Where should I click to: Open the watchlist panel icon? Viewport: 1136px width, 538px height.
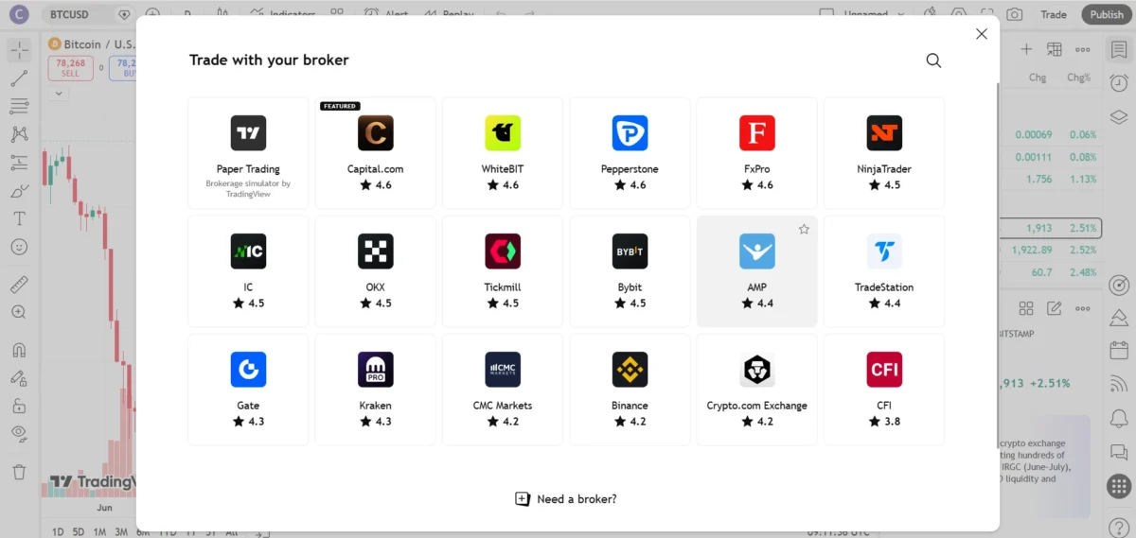[x=1119, y=50]
